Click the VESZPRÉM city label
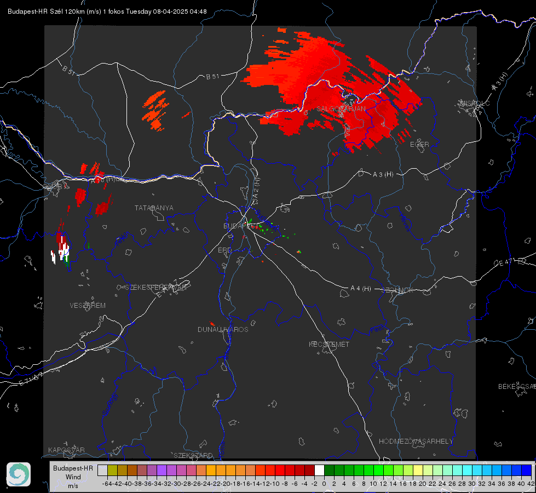This screenshot has width=536, height=493. coord(88,306)
